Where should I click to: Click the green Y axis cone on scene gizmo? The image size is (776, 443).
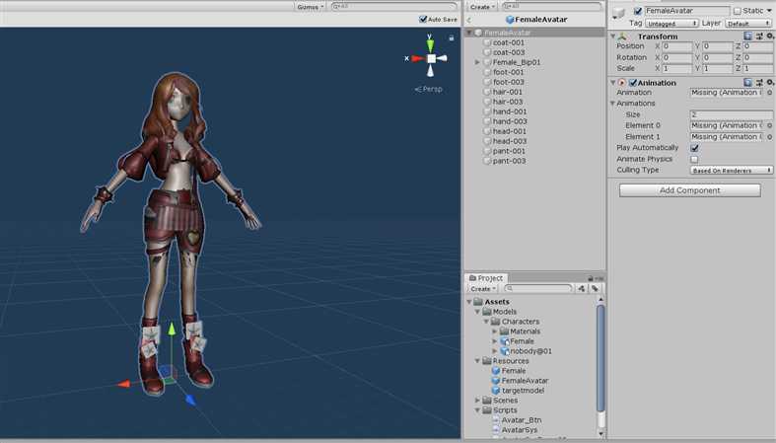click(431, 43)
